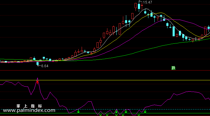210x116 pixels.
Task: Click the green baseline at indicator panel bottom
Action: tap(105, 113)
